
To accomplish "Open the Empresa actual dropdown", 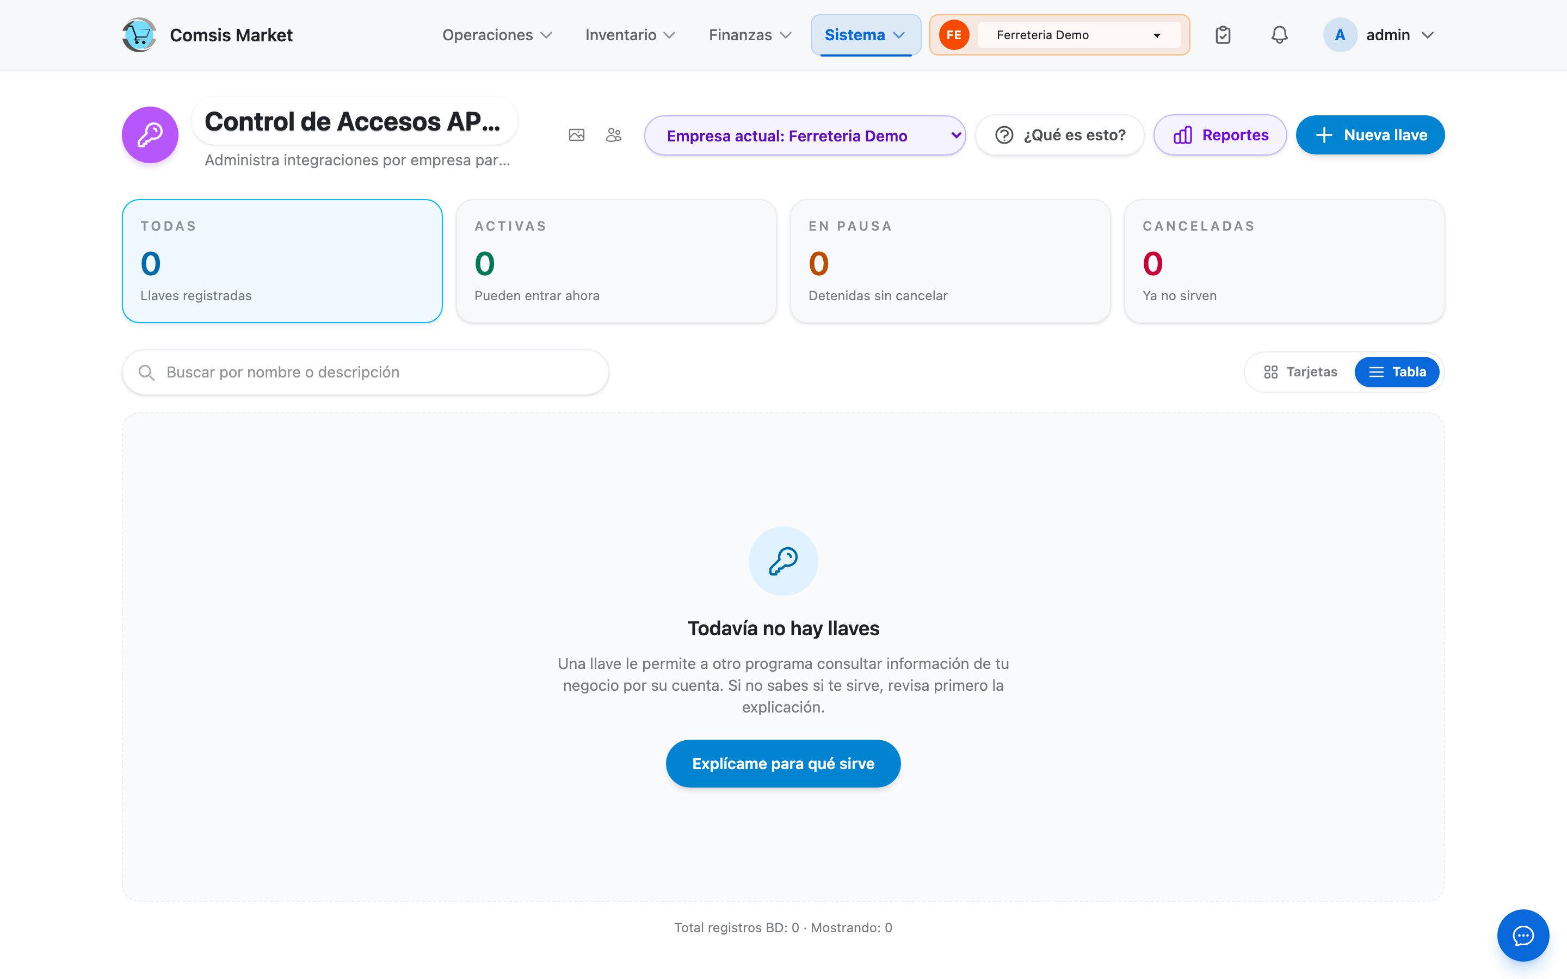I will pos(805,135).
